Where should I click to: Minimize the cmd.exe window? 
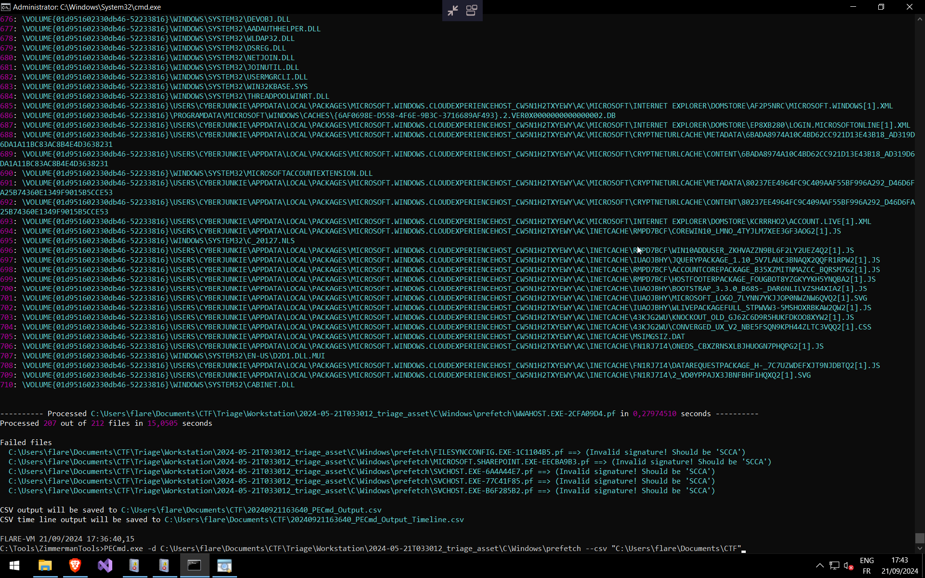(853, 7)
